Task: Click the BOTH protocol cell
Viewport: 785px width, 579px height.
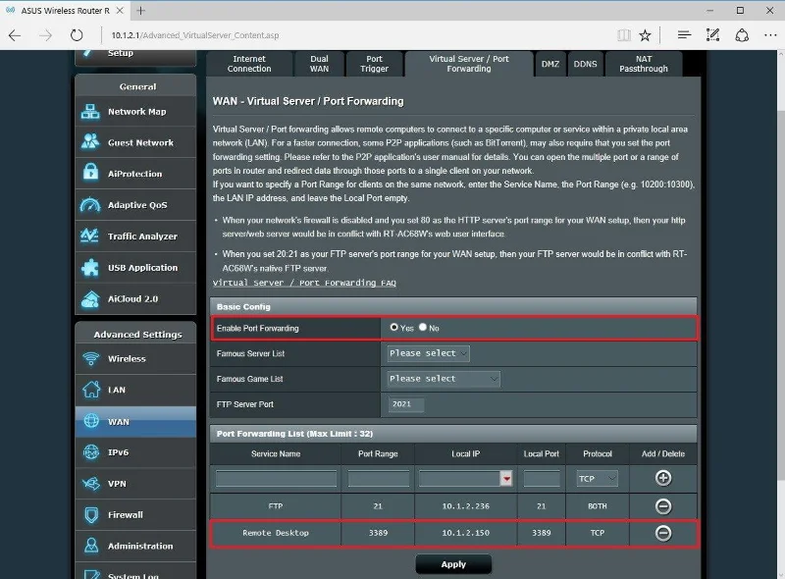Action: (598, 506)
